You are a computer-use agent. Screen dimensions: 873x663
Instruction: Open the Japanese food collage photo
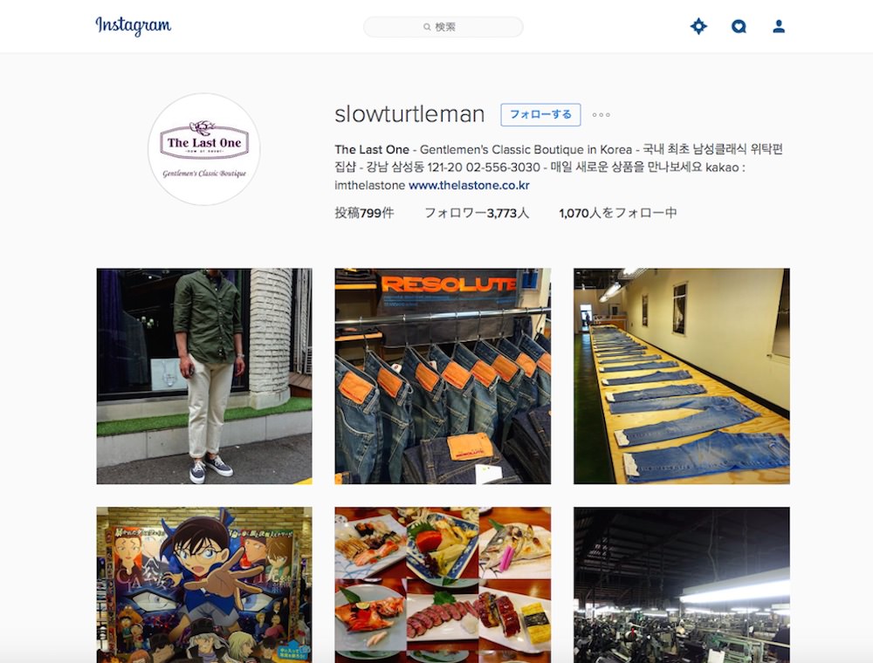tap(443, 584)
